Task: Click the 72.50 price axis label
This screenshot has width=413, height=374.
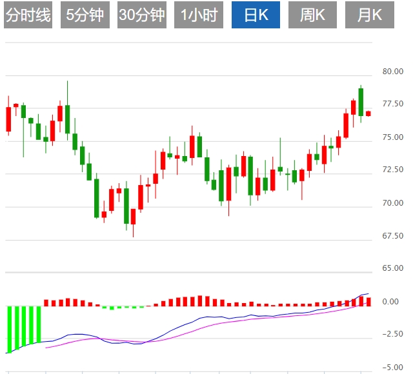Action: click(392, 170)
